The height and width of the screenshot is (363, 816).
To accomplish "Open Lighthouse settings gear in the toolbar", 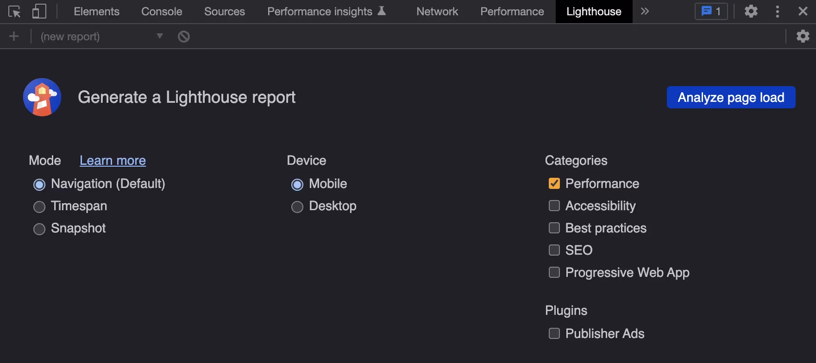I will pyautogui.click(x=803, y=36).
